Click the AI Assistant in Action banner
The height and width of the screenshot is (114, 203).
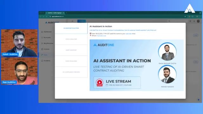[137, 65]
